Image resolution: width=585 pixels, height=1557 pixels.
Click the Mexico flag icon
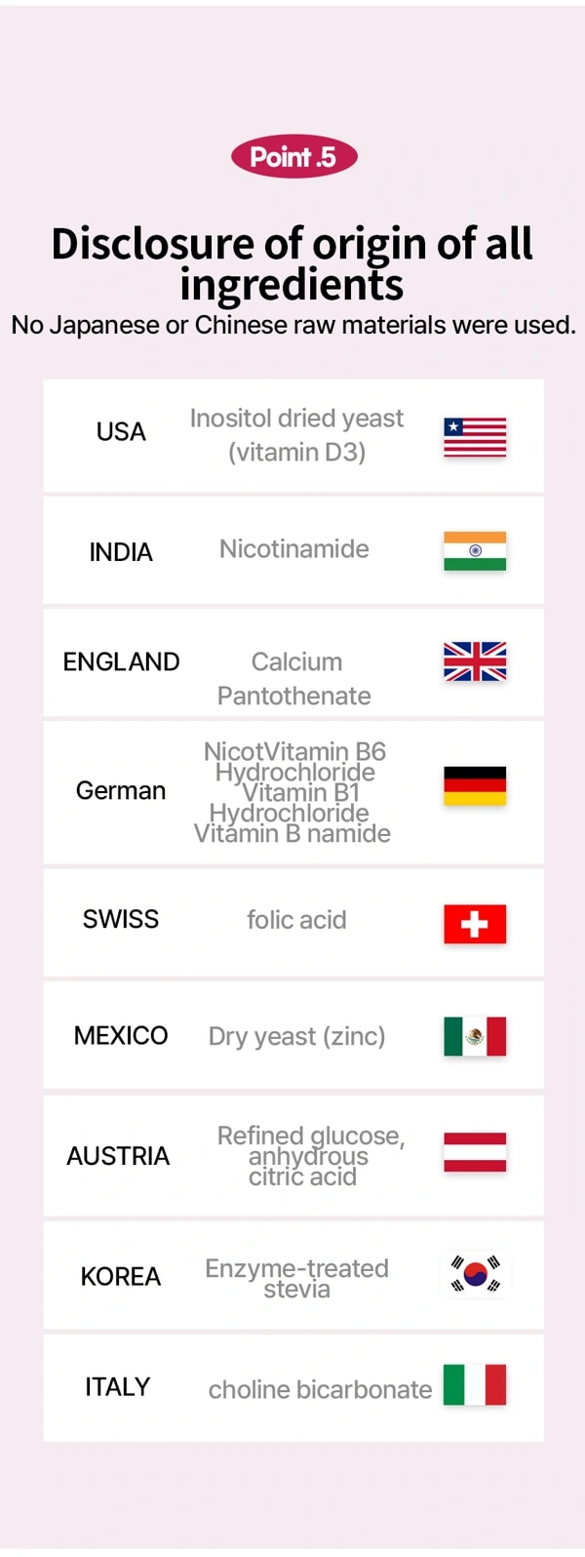point(475,1036)
